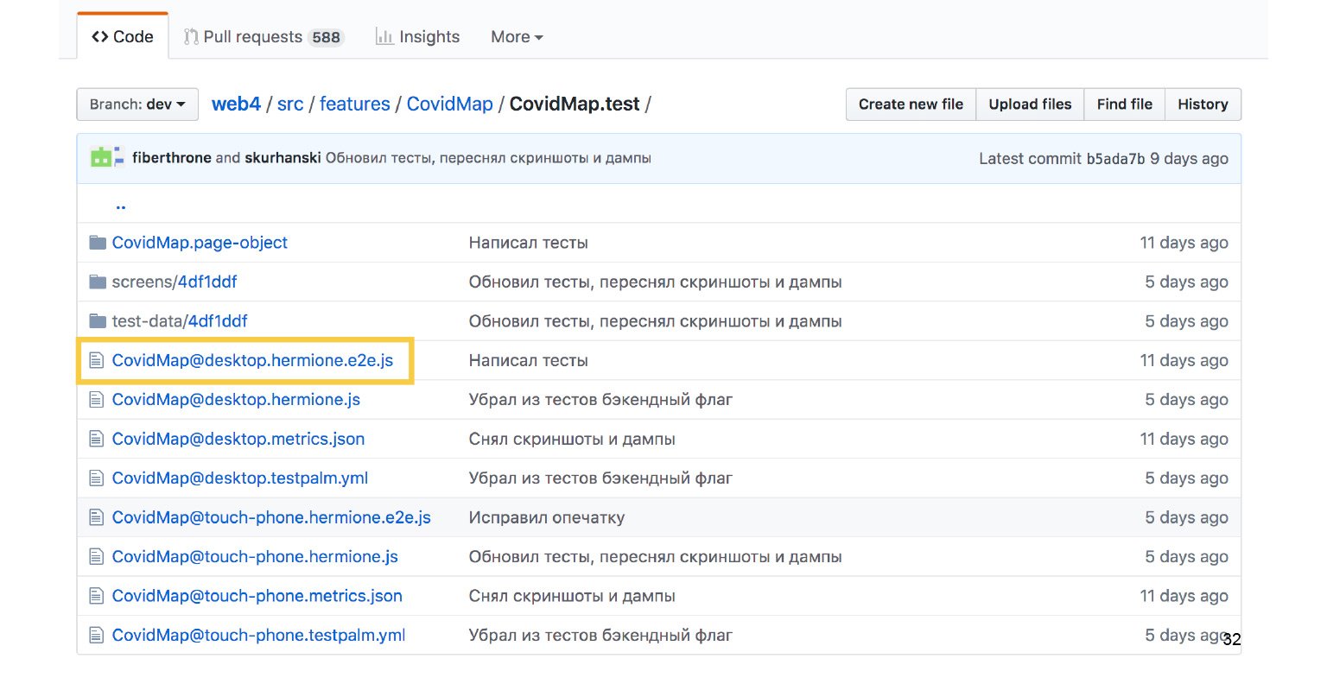The height and width of the screenshot is (684, 1327).
Task: Click the Create new file button
Action: click(x=910, y=104)
